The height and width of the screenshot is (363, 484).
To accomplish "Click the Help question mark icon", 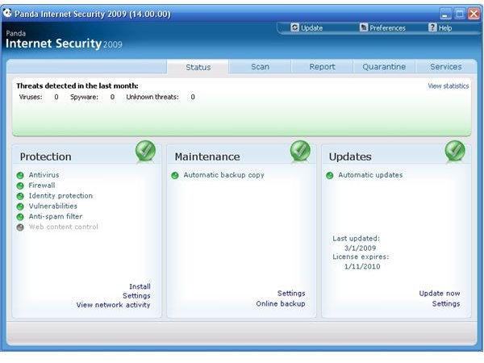I will click(x=432, y=27).
